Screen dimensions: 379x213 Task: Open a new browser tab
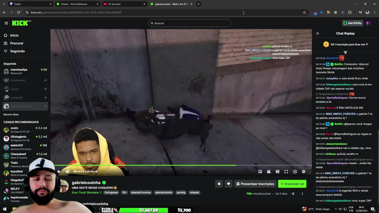(199, 4)
